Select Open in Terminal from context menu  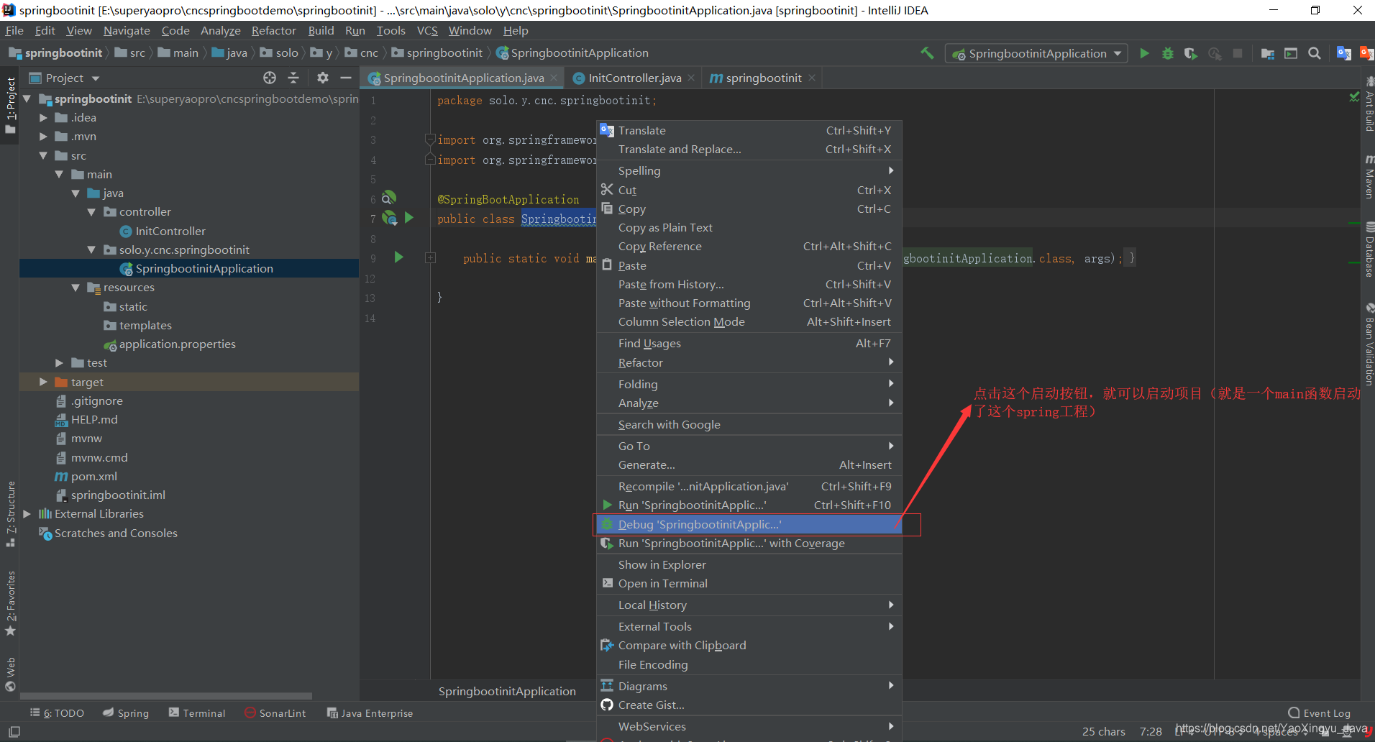point(749,584)
